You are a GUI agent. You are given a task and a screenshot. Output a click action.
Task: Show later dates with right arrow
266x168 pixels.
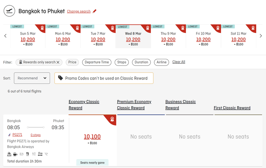(261, 36)
